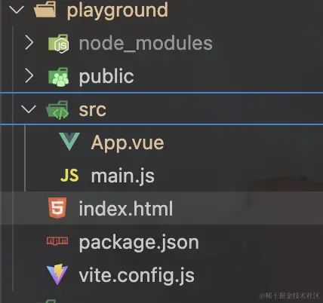323x303 pixels.
Task: Click the Vue logo icon for App.vue
Action: pyautogui.click(x=69, y=142)
